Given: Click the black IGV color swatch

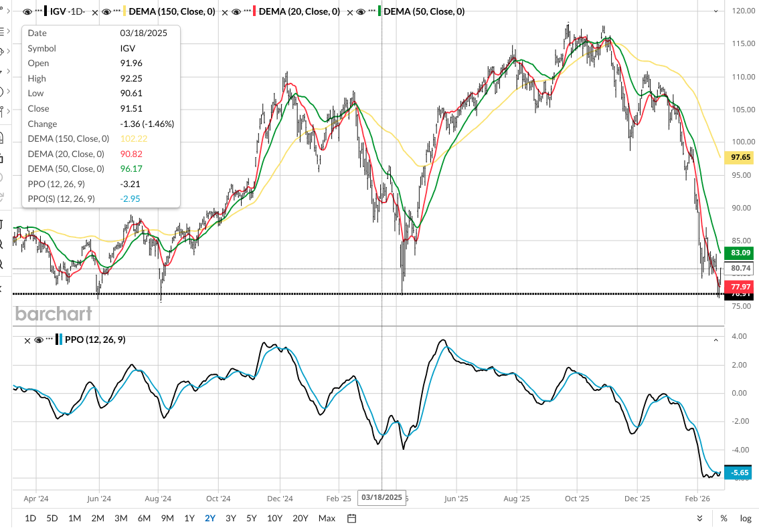Looking at the screenshot, I should pos(46,11).
